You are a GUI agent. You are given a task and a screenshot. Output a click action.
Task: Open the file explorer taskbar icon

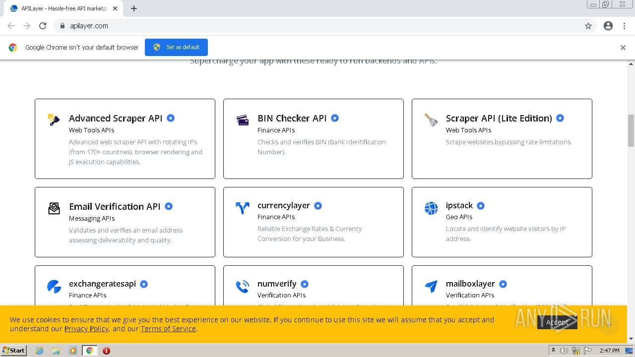tap(56, 351)
